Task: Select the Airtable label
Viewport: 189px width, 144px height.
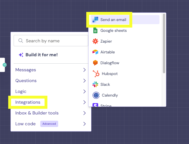Action: pyautogui.click(x=108, y=52)
